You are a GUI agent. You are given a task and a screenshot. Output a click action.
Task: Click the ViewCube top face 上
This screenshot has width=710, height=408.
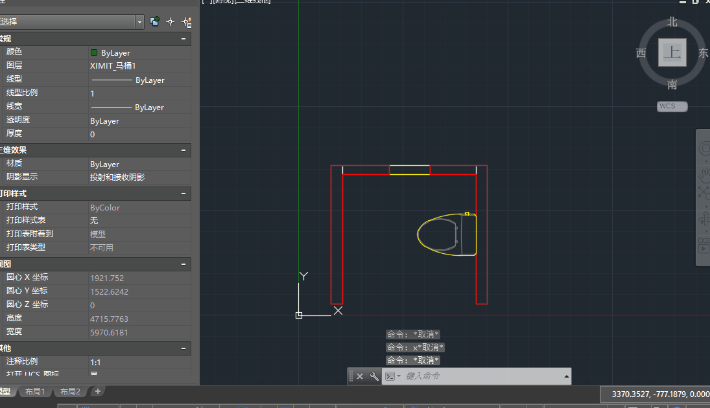(x=672, y=52)
